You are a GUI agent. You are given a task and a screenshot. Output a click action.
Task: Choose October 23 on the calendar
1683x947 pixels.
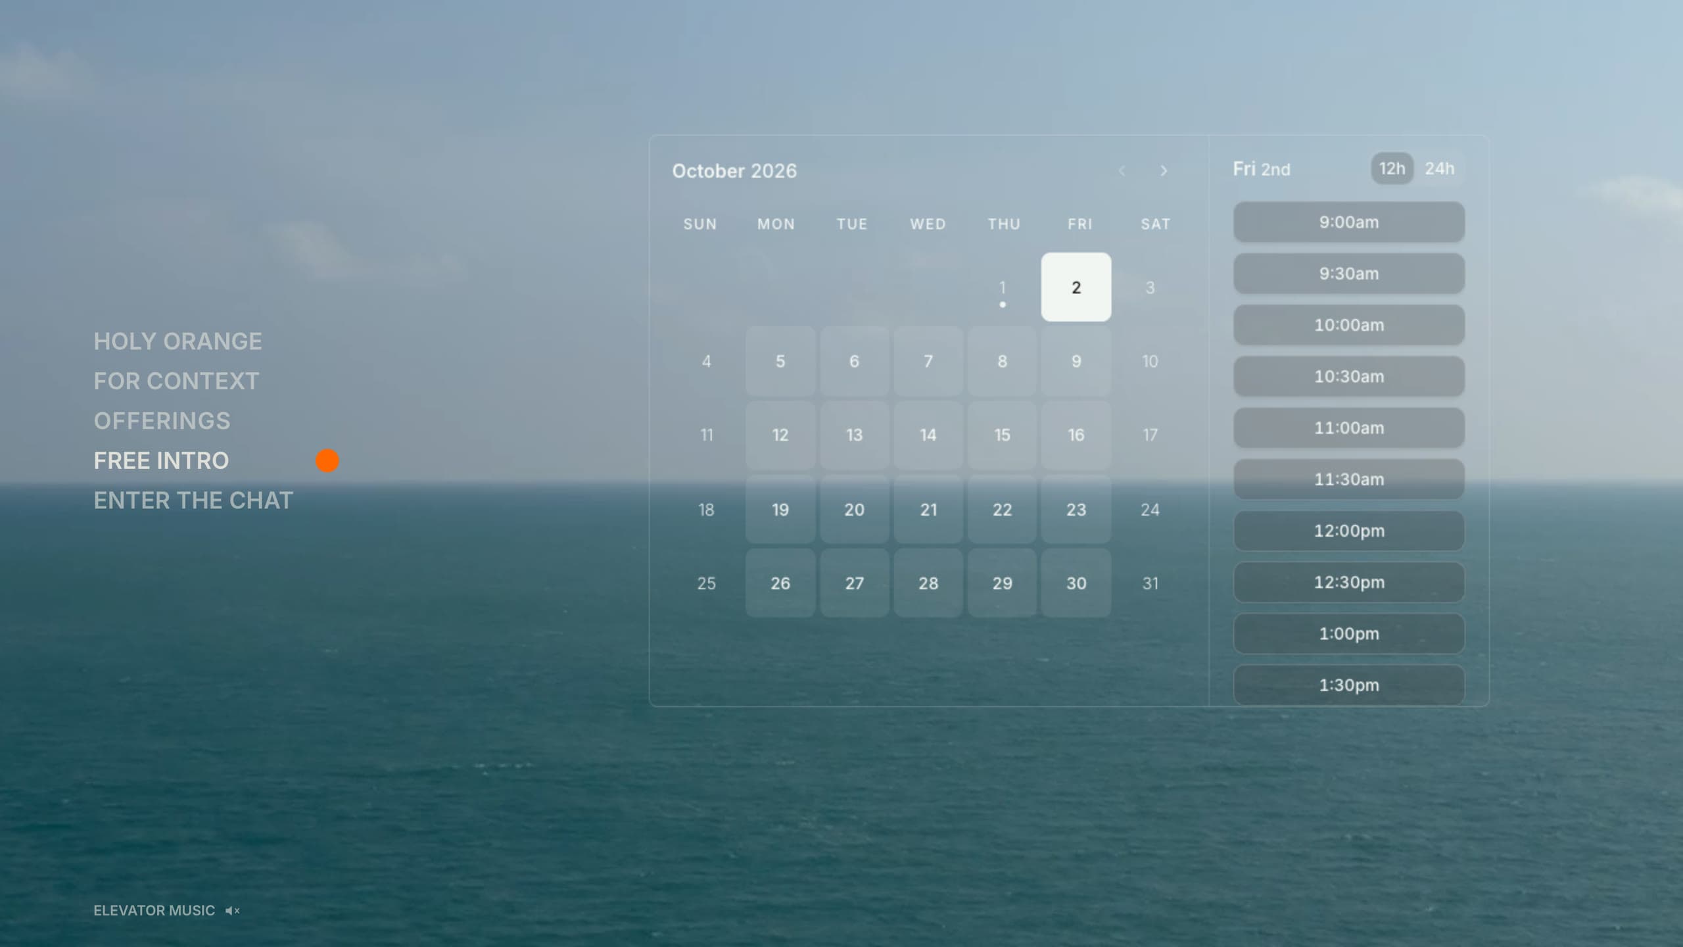[x=1076, y=510]
